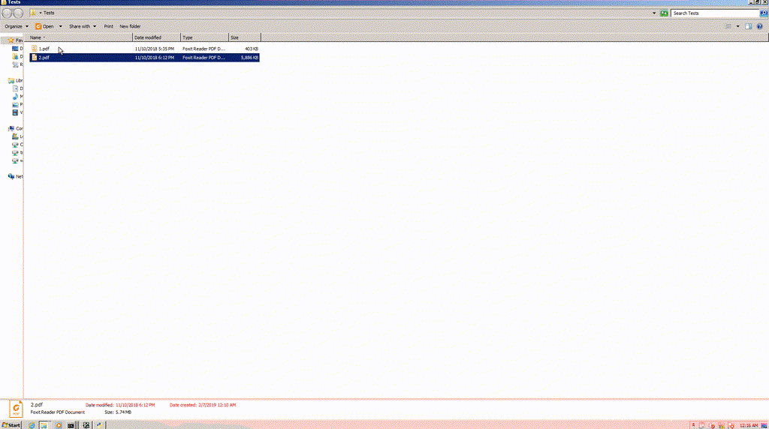Create a New folder
The image size is (769, 429).
click(130, 26)
